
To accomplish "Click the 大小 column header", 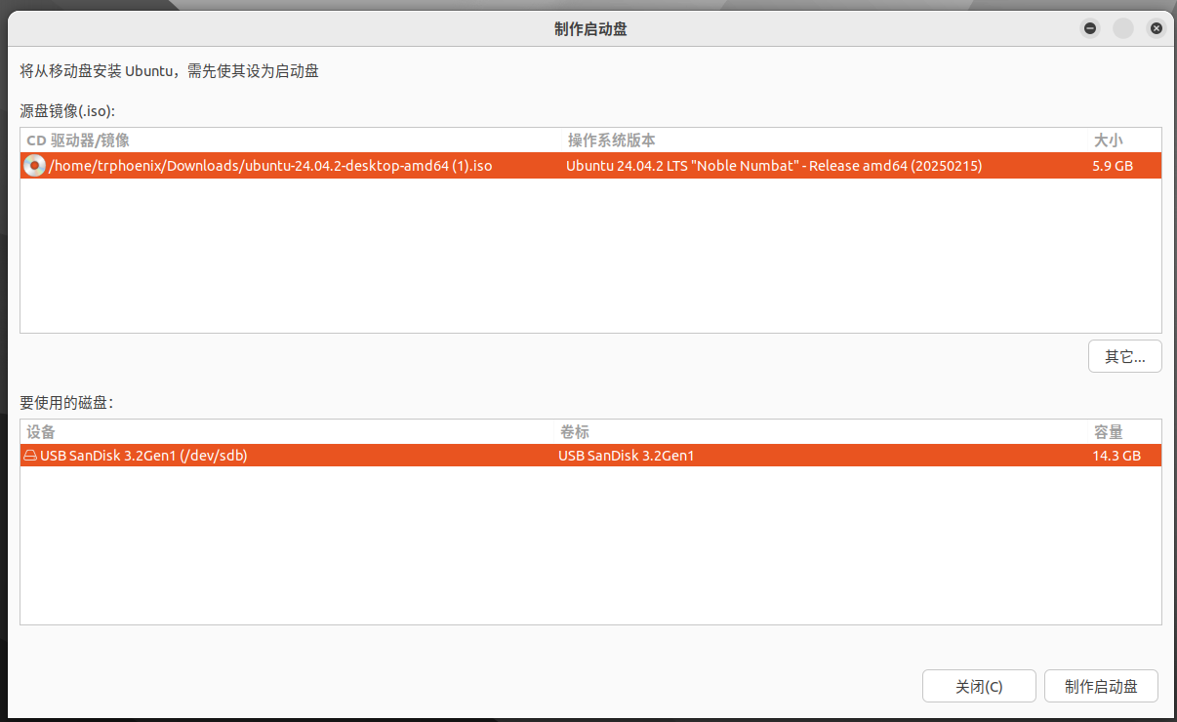I will tap(1108, 140).
